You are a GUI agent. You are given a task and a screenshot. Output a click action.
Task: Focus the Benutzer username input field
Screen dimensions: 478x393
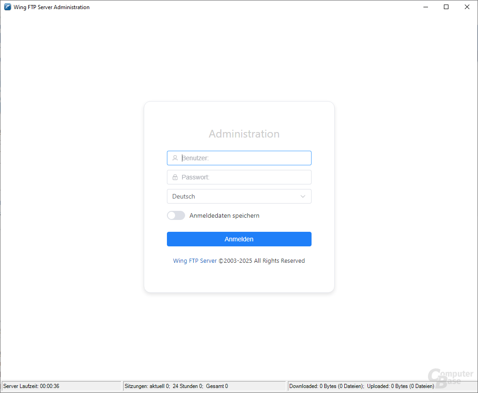pyautogui.click(x=243, y=158)
